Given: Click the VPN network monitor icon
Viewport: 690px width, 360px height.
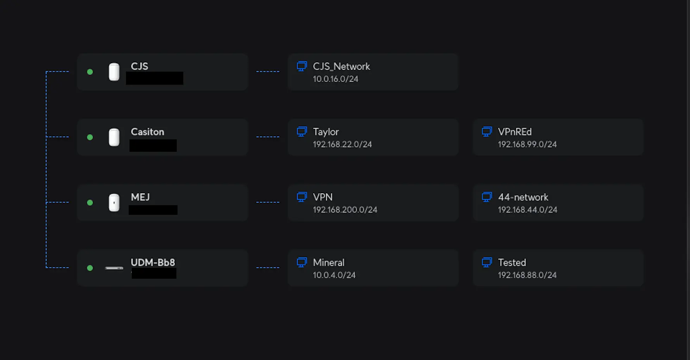Looking at the screenshot, I should [302, 197].
